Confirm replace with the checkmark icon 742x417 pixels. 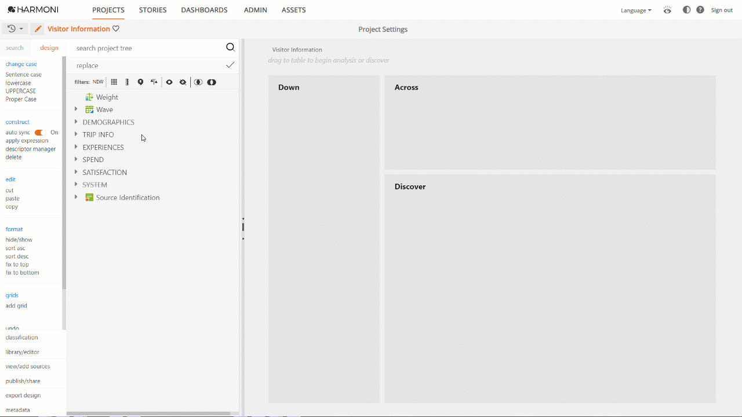pyautogui.click(x=230, y=65)
